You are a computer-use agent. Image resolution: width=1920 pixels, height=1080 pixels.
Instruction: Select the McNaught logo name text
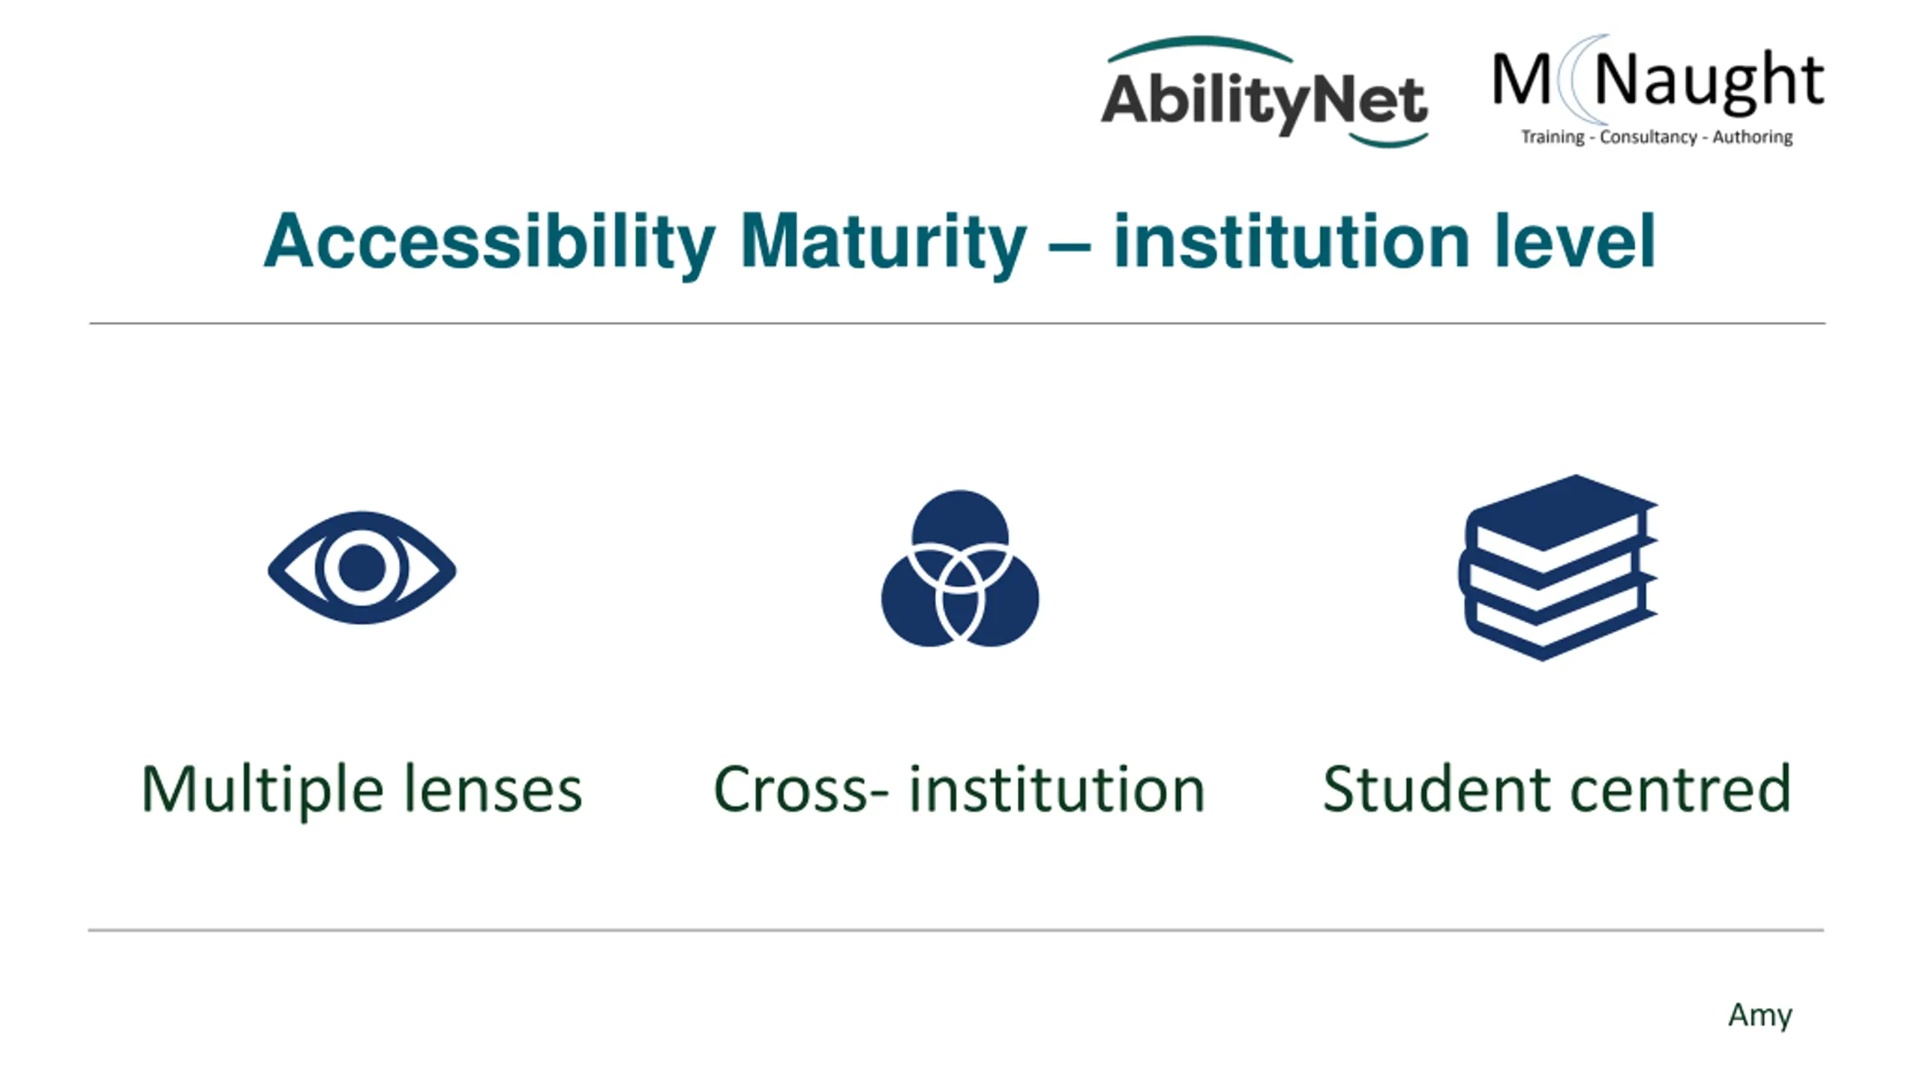tap(1658, 81)
